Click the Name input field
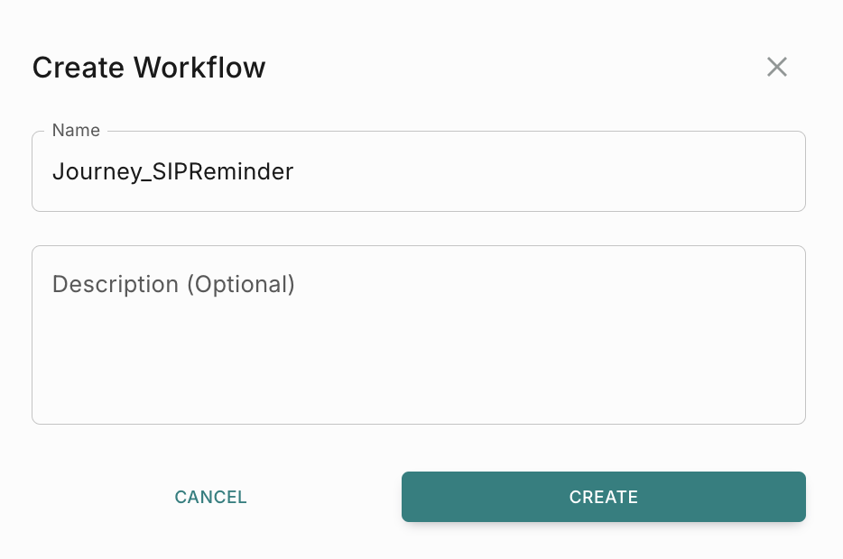 [x=418, y=171]
